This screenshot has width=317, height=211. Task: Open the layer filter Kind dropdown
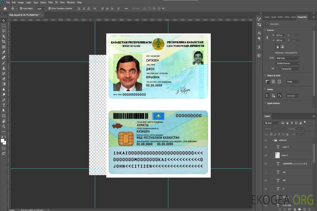click(x=272, y=123)
